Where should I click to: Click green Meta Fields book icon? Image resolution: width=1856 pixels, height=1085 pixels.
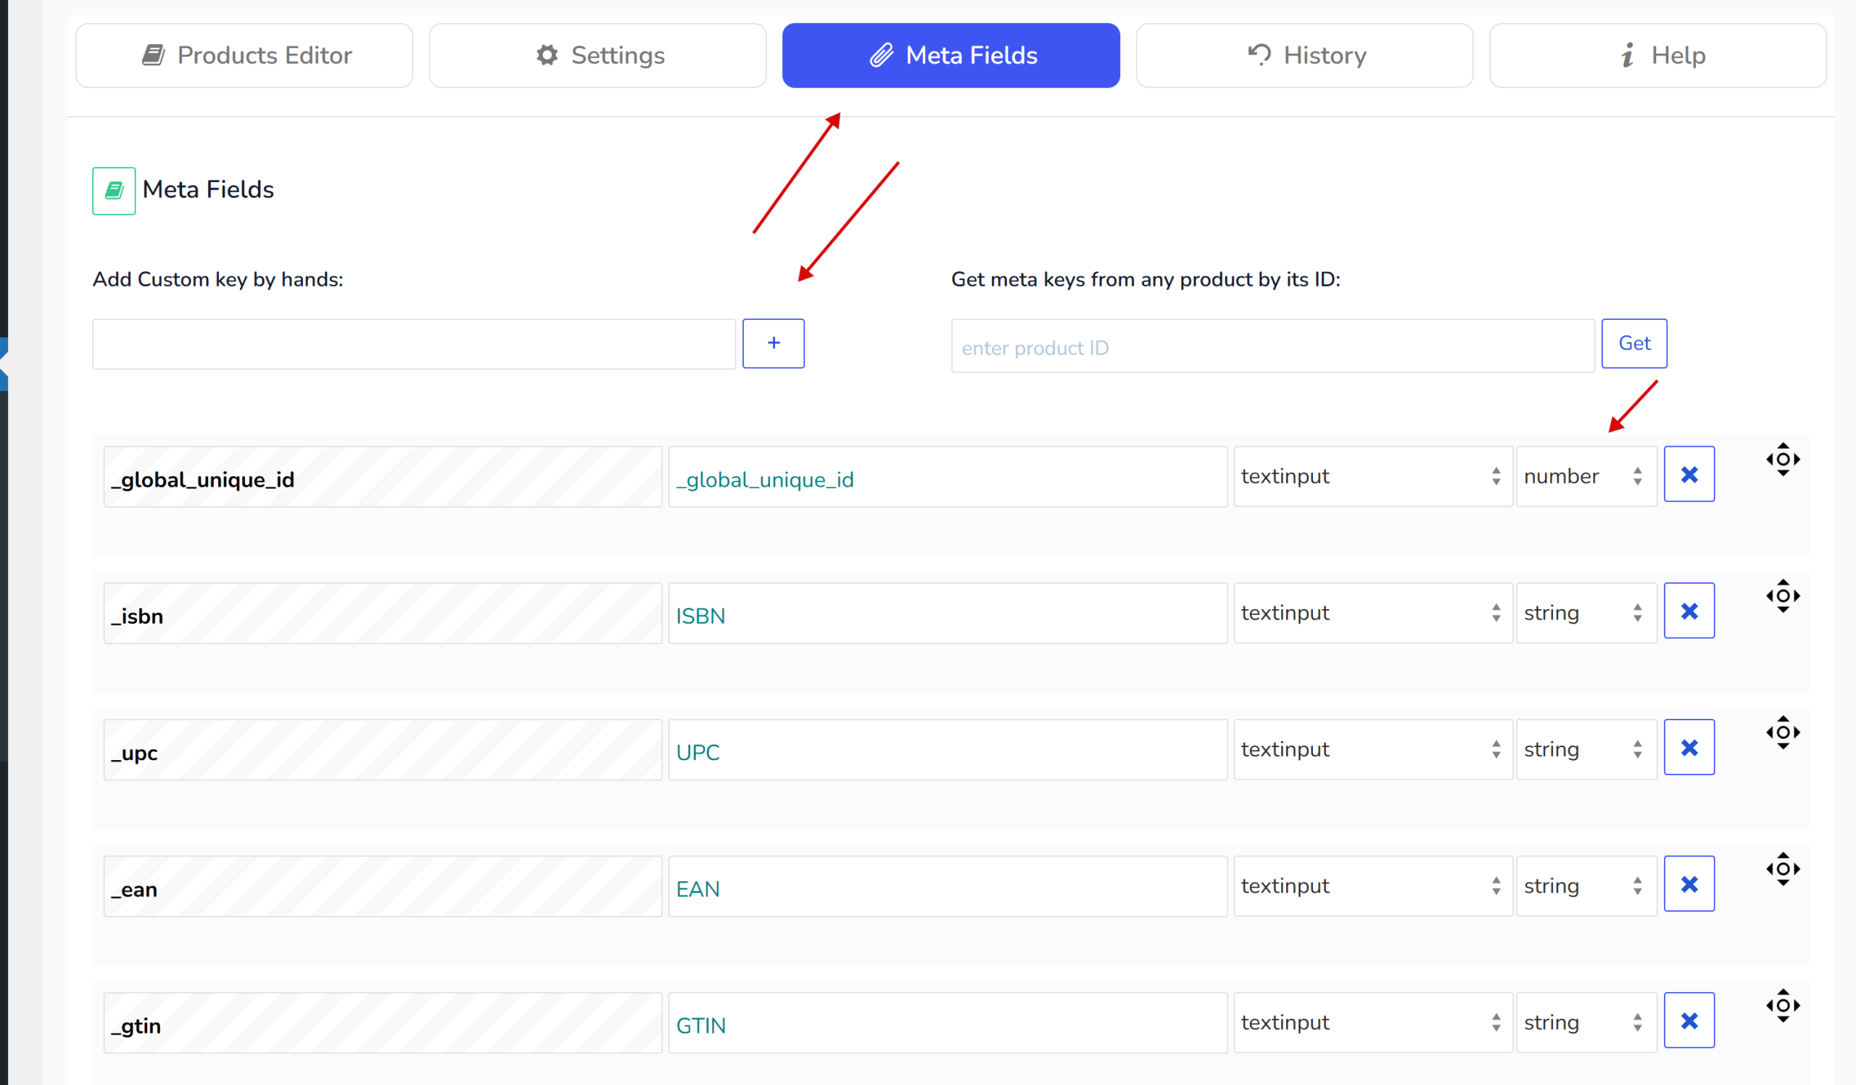point(113,191)
